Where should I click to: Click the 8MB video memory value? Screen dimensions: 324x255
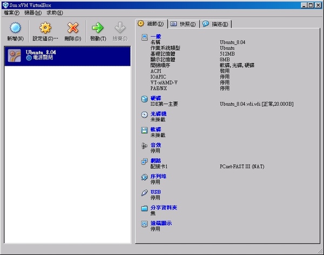pyautogui.click(x=225, y=60)
